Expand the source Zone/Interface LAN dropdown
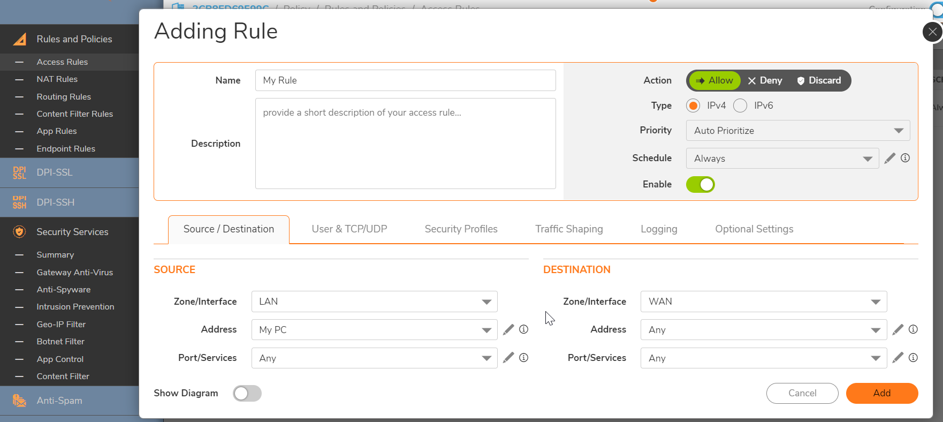Viewport: 943px width, 422px height. pyautogui.click(x=374, y=302)
